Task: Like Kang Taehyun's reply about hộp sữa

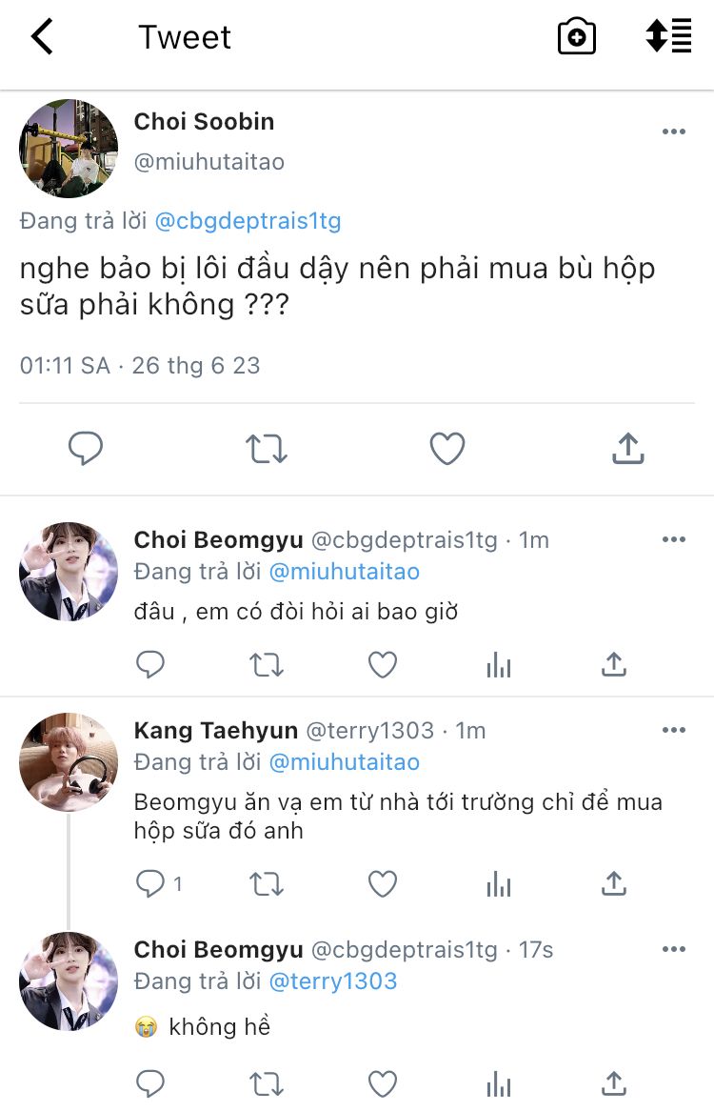Action: click(383, 884)
